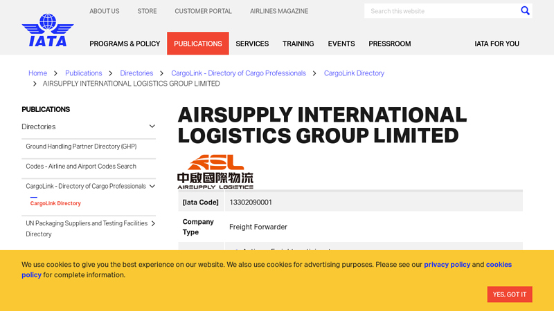
Task: Open the Store link
Action: click(x=147, y=11)
